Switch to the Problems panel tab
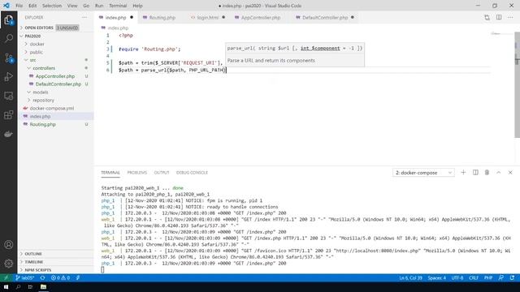This screenshot has height=292, width=520. 137,173
